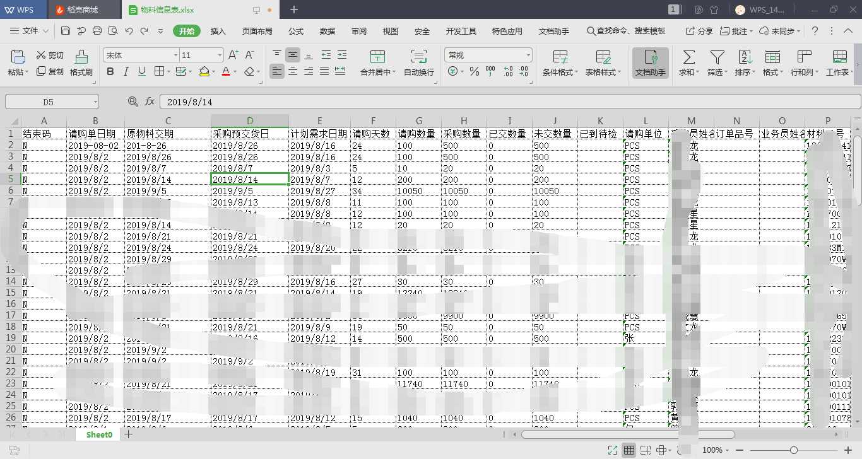
Task: Expand the Name Box D5 dropdown
Action: click(95, 102)
